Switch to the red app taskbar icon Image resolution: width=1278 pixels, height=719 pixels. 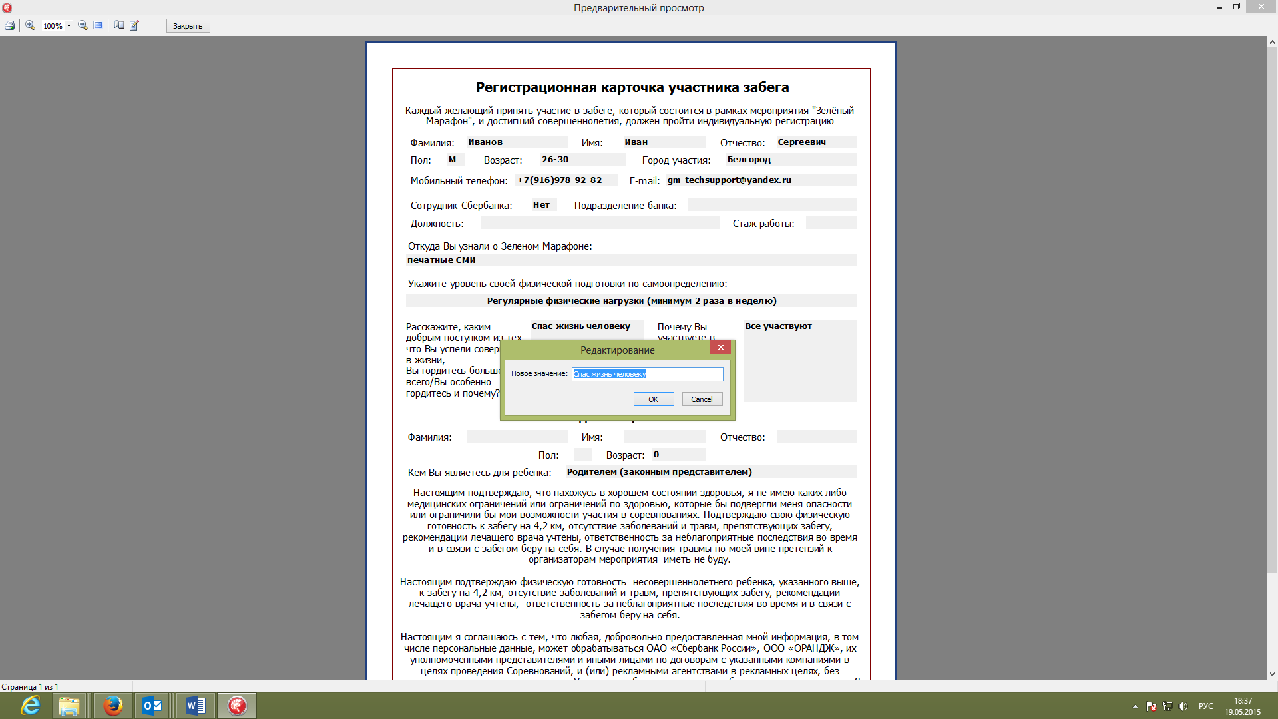237,706
